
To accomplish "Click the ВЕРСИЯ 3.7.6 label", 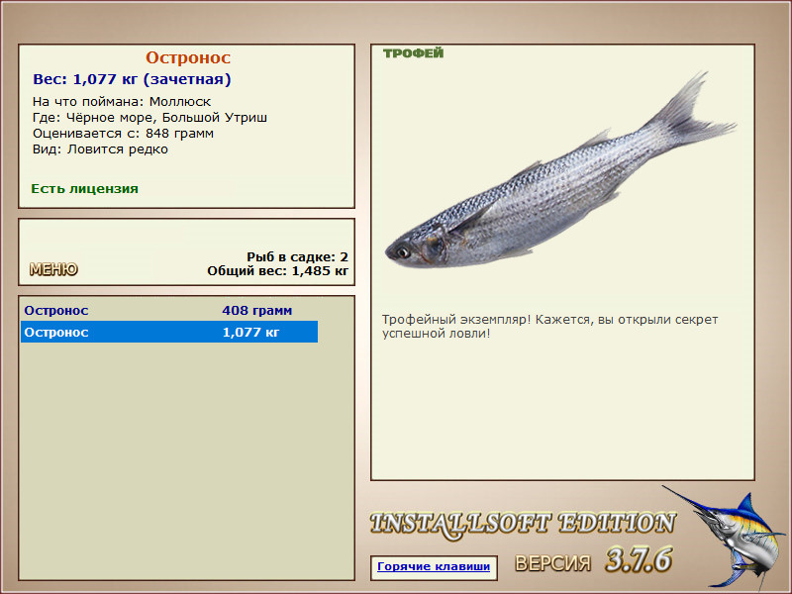I will (593, 560).
